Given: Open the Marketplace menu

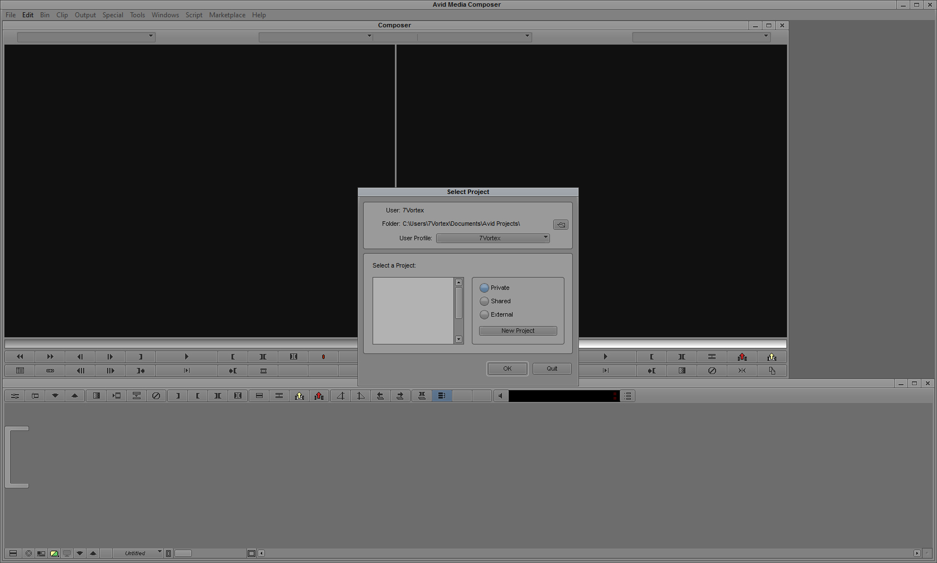Looking at the screenshot, I should pos(227,15).
